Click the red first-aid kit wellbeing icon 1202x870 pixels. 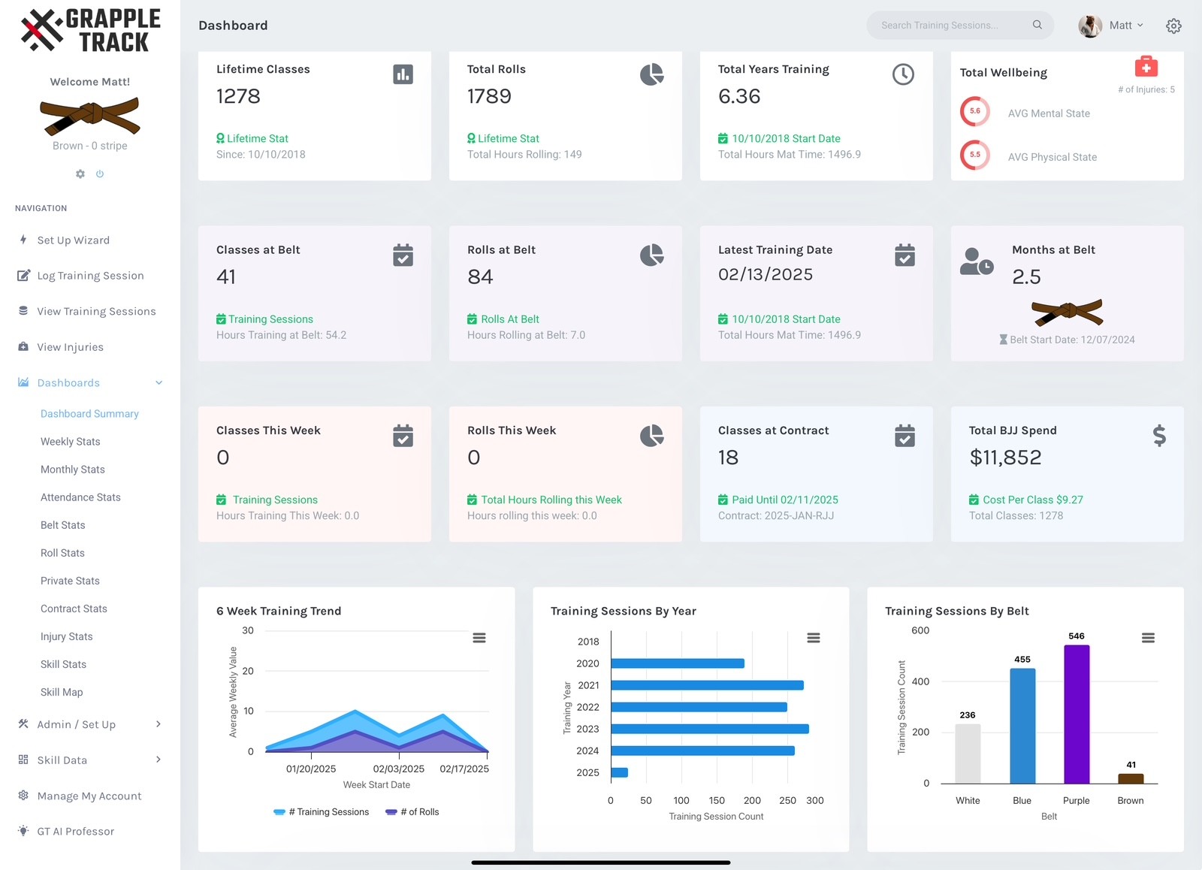1146,67
